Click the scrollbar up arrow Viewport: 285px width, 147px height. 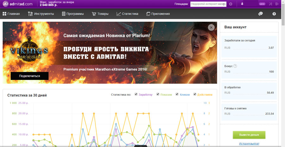coord(283,1)
